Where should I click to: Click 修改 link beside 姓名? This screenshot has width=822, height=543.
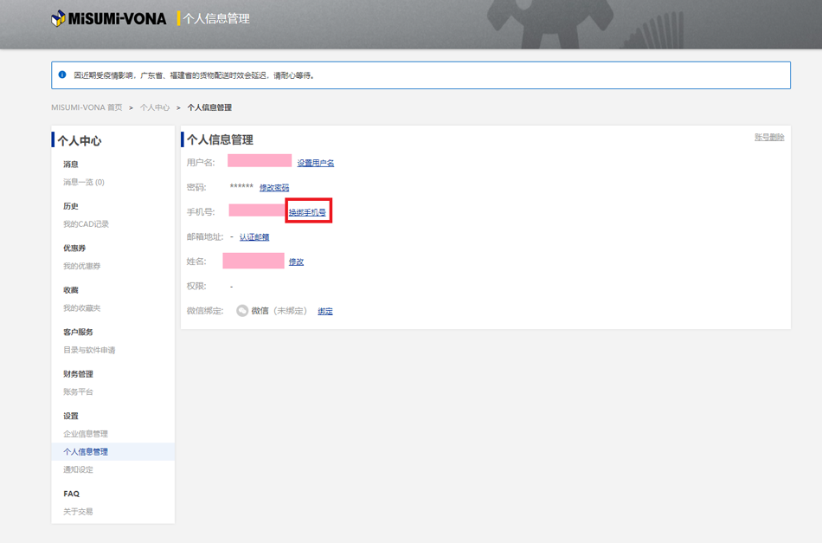296,262
